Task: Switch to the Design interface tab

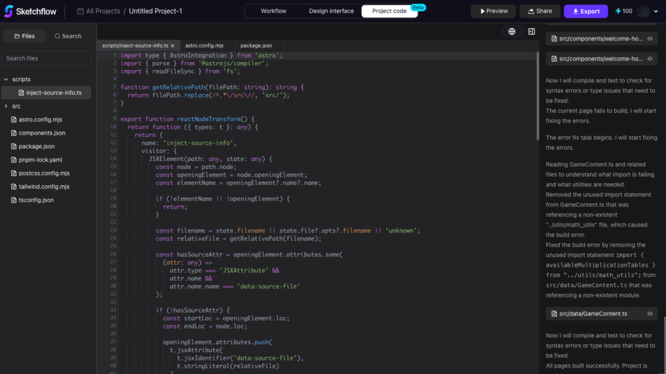Action: coord(331,11)
